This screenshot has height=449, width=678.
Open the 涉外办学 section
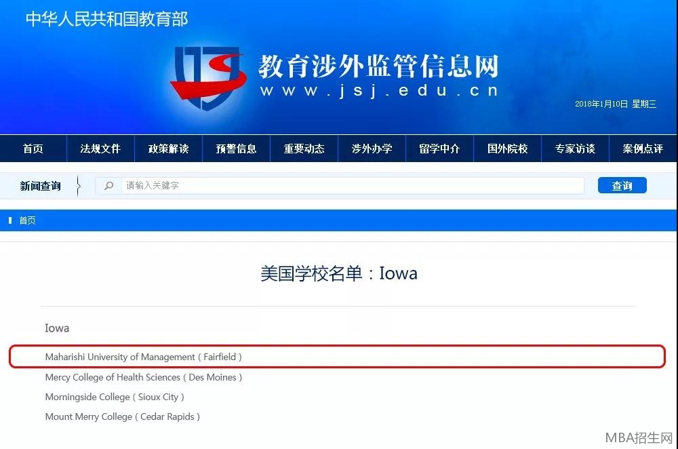tap(372, 149)
